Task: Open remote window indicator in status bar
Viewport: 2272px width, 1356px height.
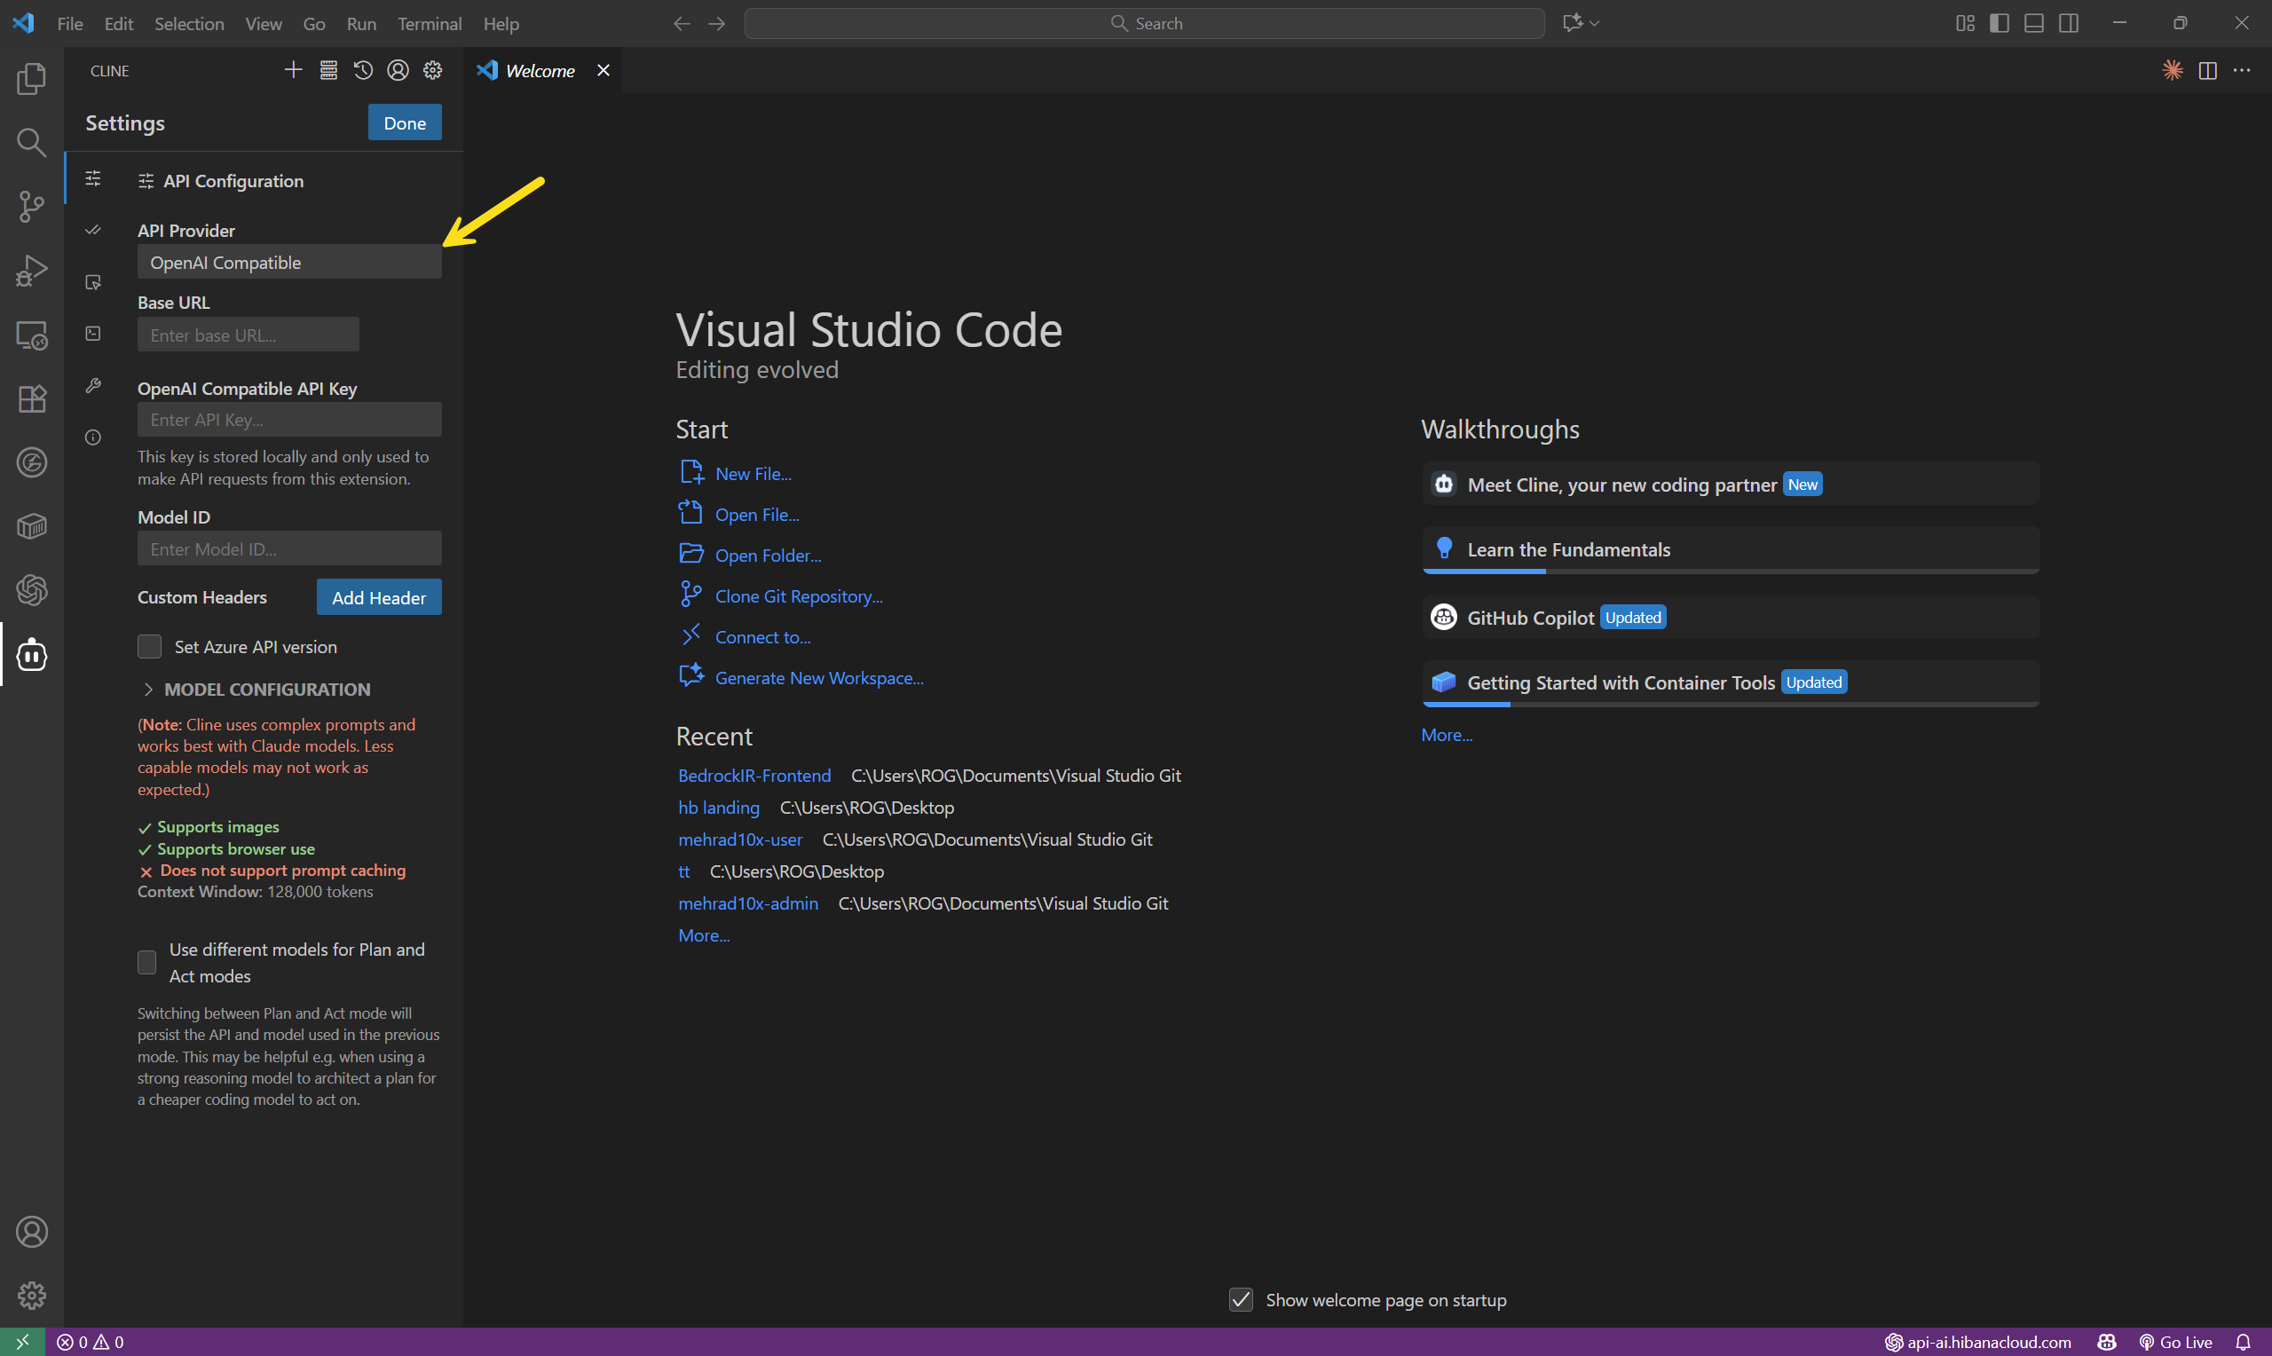Action: tap(22, 1342)
